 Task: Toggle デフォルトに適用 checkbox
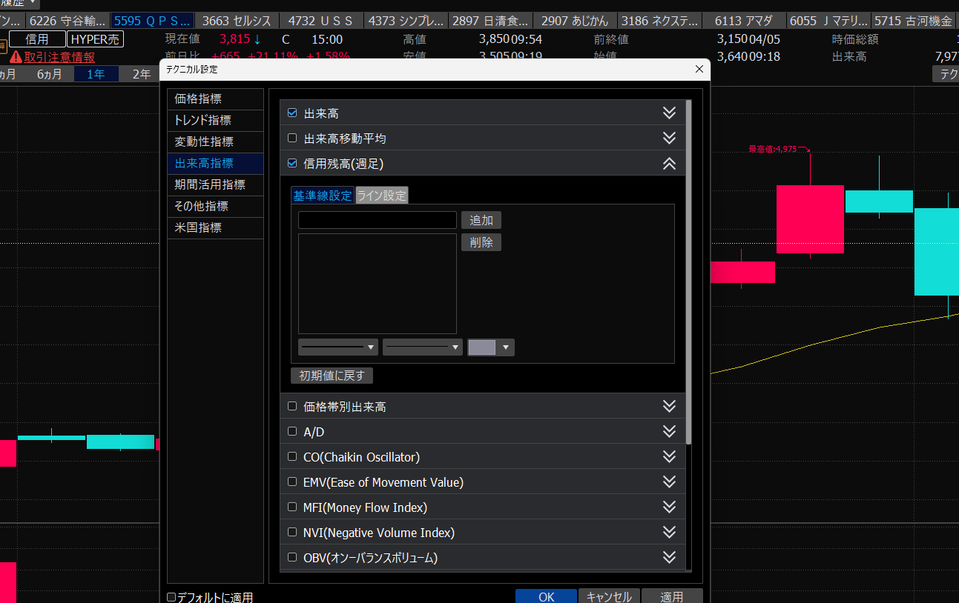tap(171, 597)
